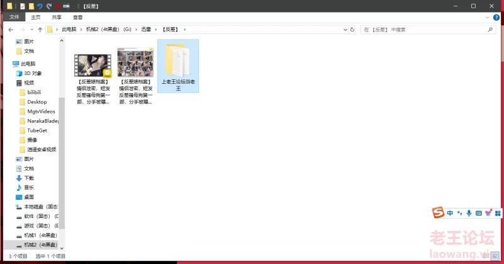Open the 逍遥安卓视频 folder in sidebar
This screenshot has height=264, width=504.
[38, 149]
